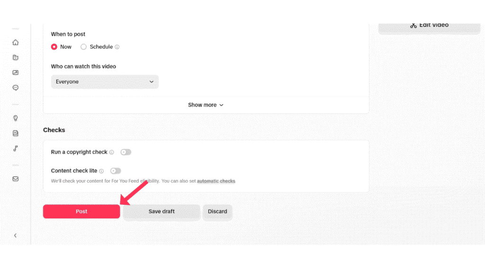Open the Feedback envelope icon in sidebar

click(16, 179)
